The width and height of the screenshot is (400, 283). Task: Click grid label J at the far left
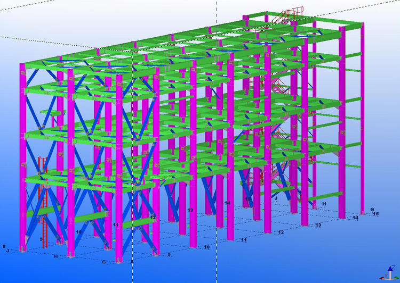tap(8, 251)
